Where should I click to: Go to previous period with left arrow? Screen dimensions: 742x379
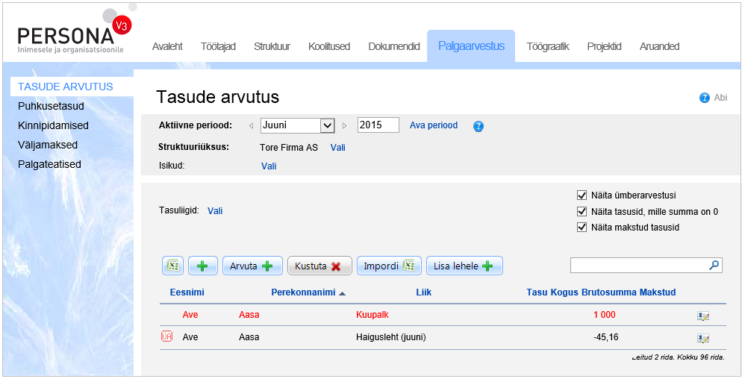[251, 125]
